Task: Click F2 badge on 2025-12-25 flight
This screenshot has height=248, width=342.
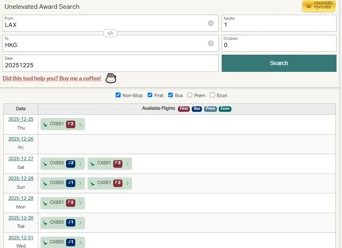Action: (71, 124)
